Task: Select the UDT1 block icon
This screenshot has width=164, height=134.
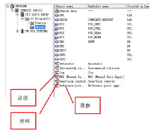Action: [57, 55]
